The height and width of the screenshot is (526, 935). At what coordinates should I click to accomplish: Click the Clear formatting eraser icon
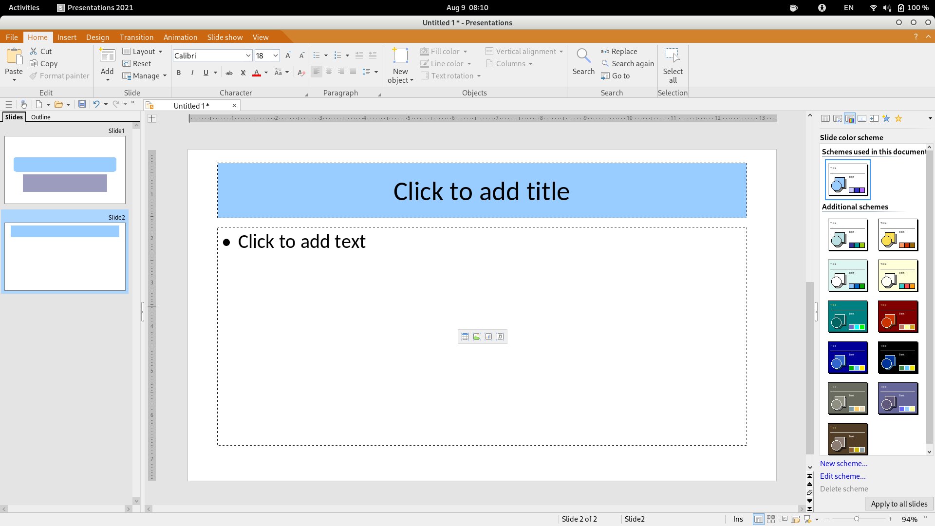tap(301, 73)
